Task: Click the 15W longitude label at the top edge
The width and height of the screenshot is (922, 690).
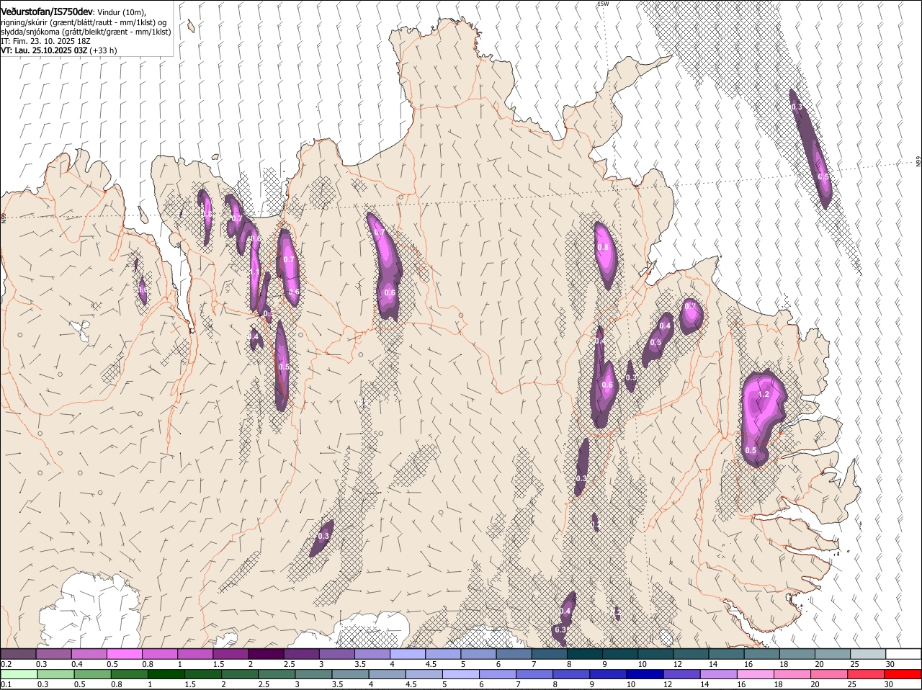Action: tap(603, 4)
